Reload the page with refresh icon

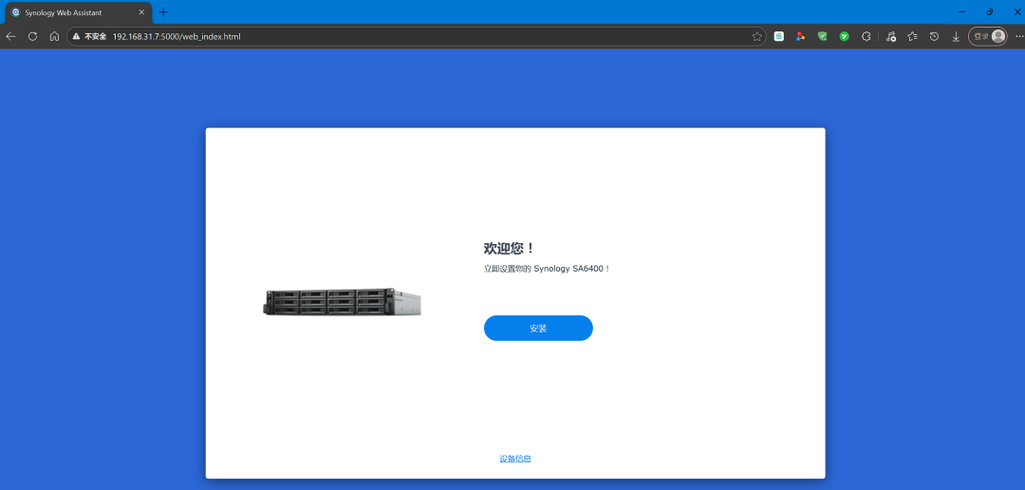[32, 37]
